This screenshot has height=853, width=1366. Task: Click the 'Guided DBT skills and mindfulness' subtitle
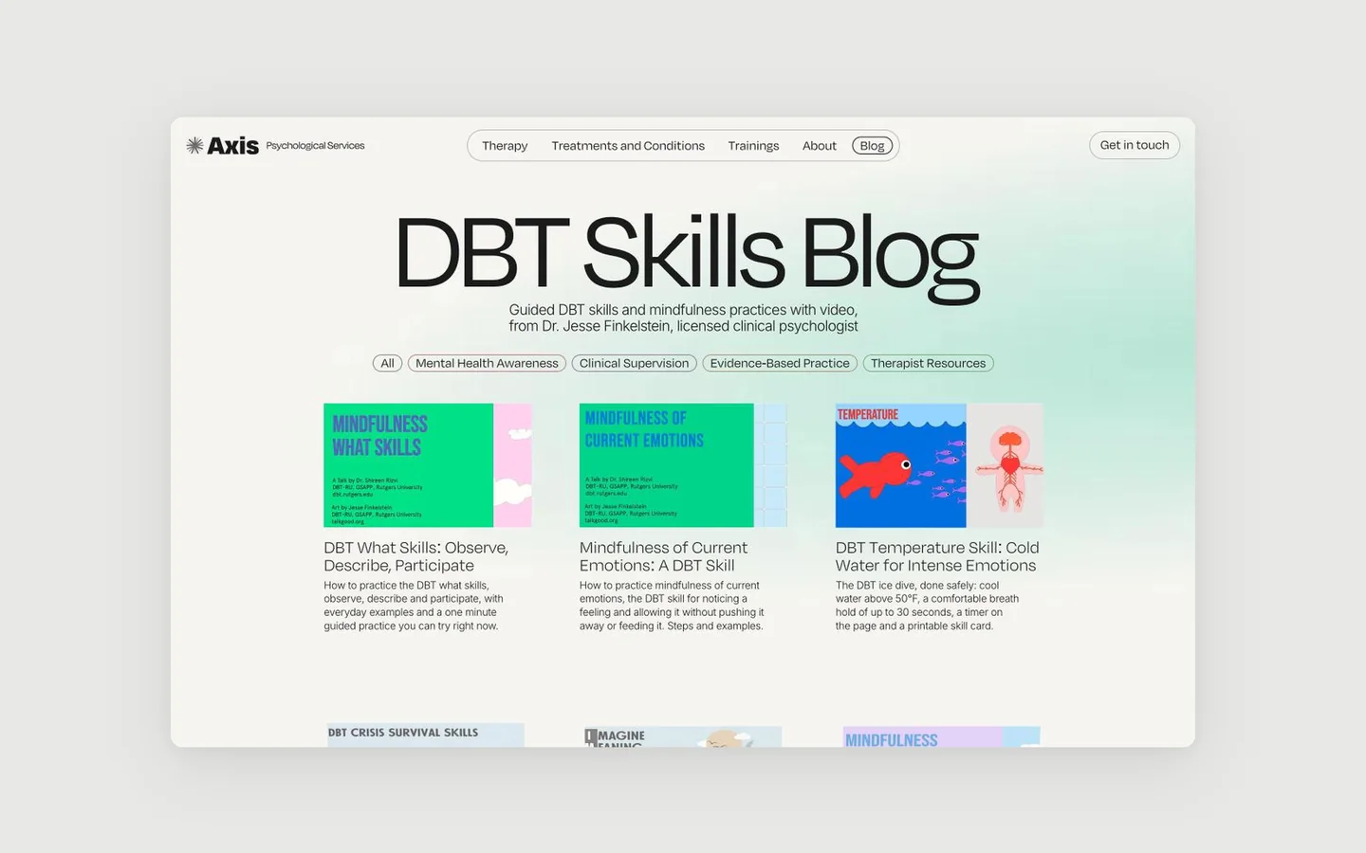coord(683,318)
